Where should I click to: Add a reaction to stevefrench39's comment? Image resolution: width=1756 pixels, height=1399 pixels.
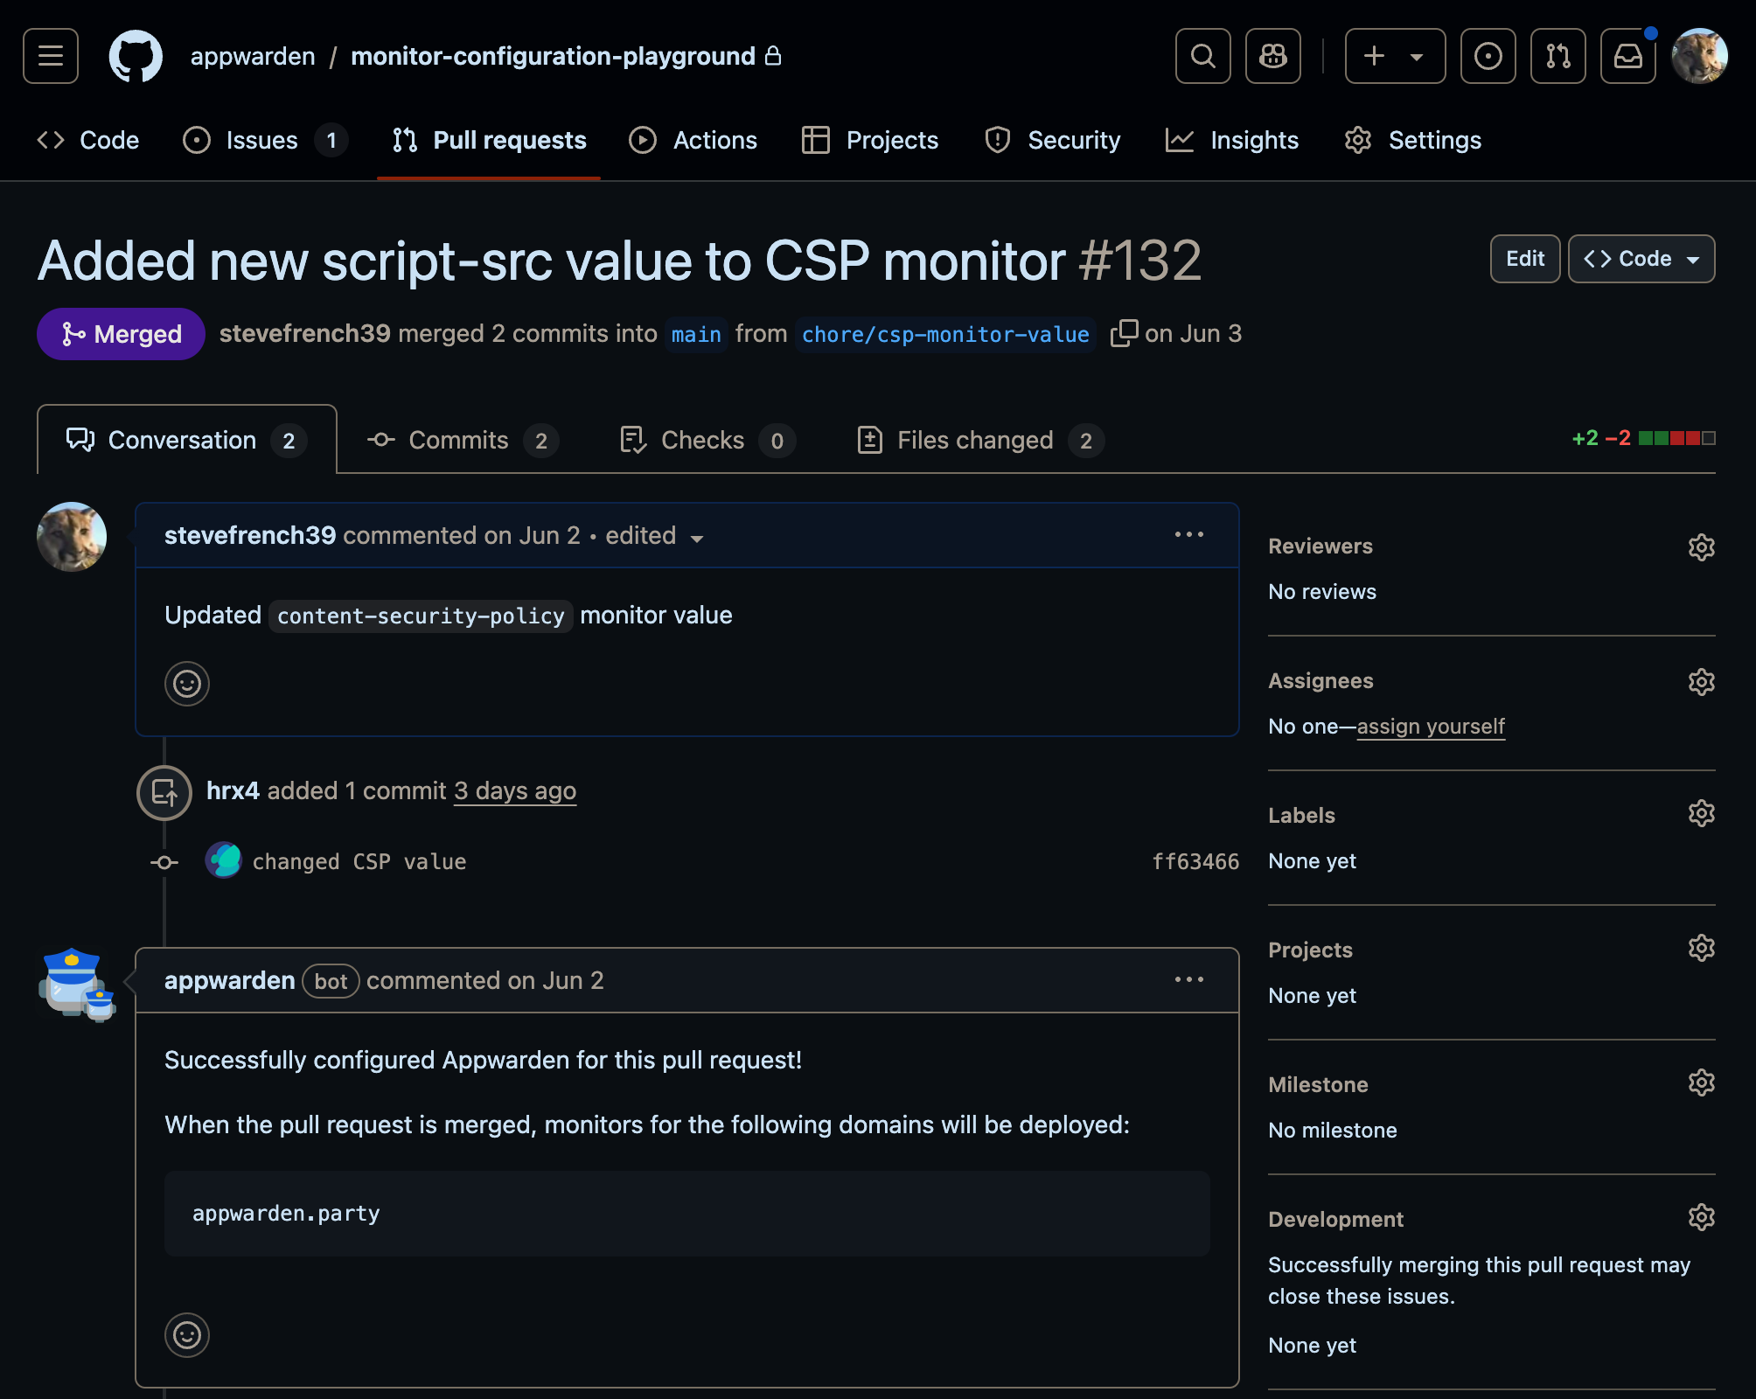(x=187, y=684)
